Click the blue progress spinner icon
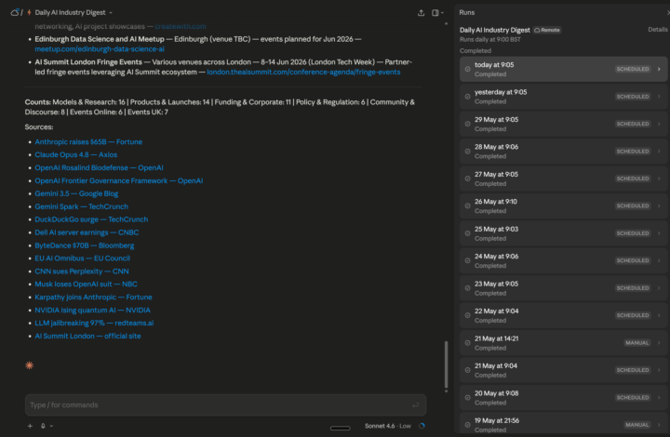Screen dimensions: 670x437 click(x=422, y=426)
